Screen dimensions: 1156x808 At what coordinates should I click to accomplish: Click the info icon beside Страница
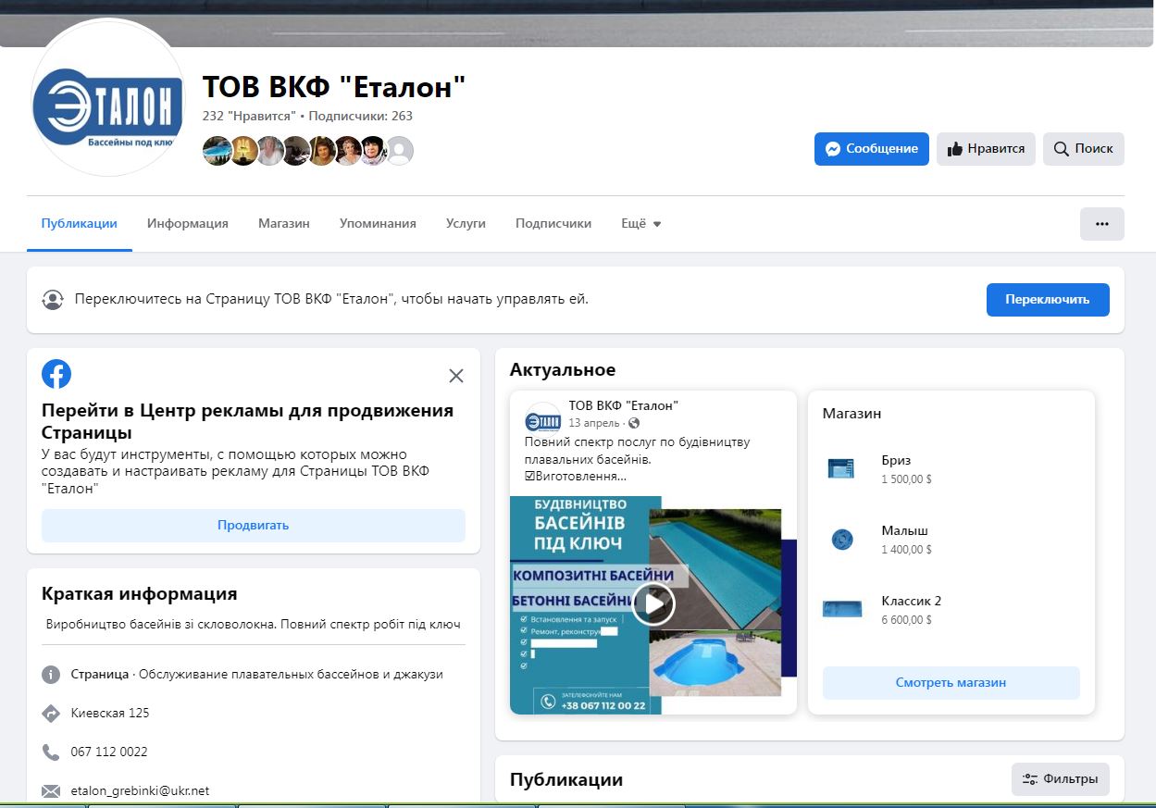[51, 675]
